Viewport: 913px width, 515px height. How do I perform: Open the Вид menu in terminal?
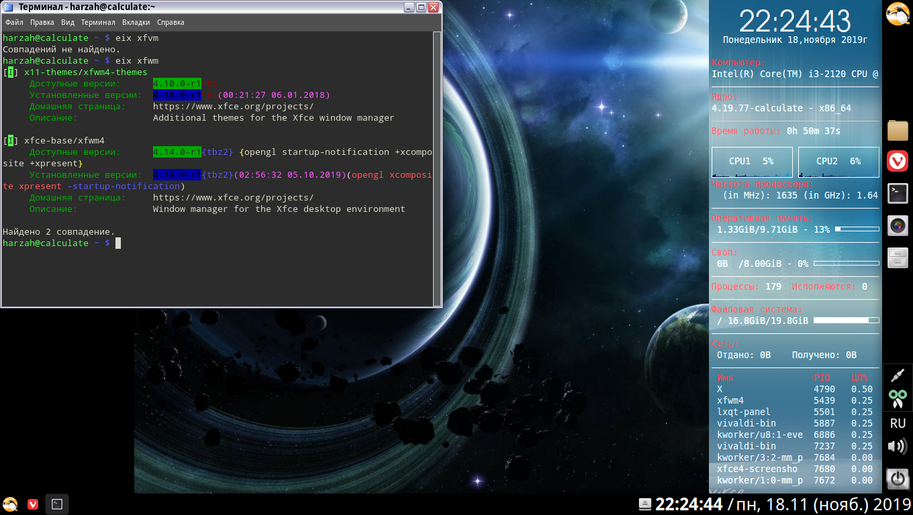pyautogui.click(x=68, y=22)
